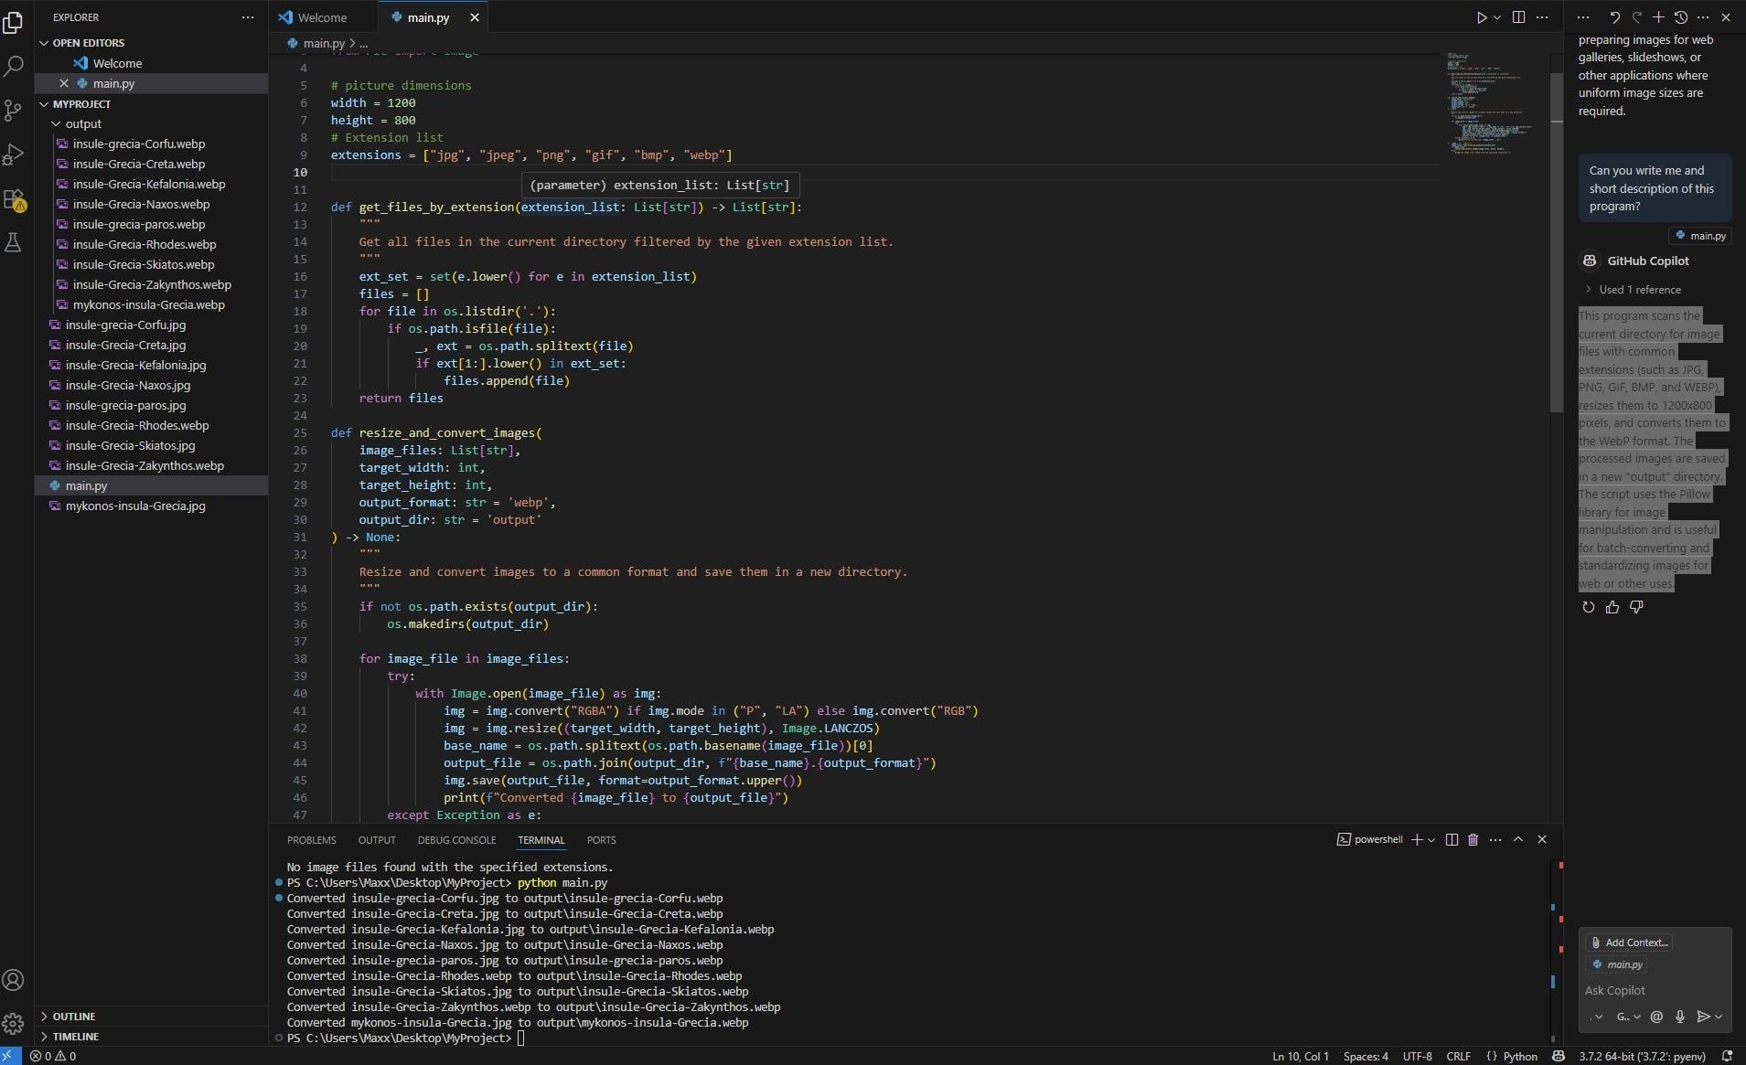Screen dimensions: 1746x1065
Task: Open run options dropdown arrow
Action: 1497,17
